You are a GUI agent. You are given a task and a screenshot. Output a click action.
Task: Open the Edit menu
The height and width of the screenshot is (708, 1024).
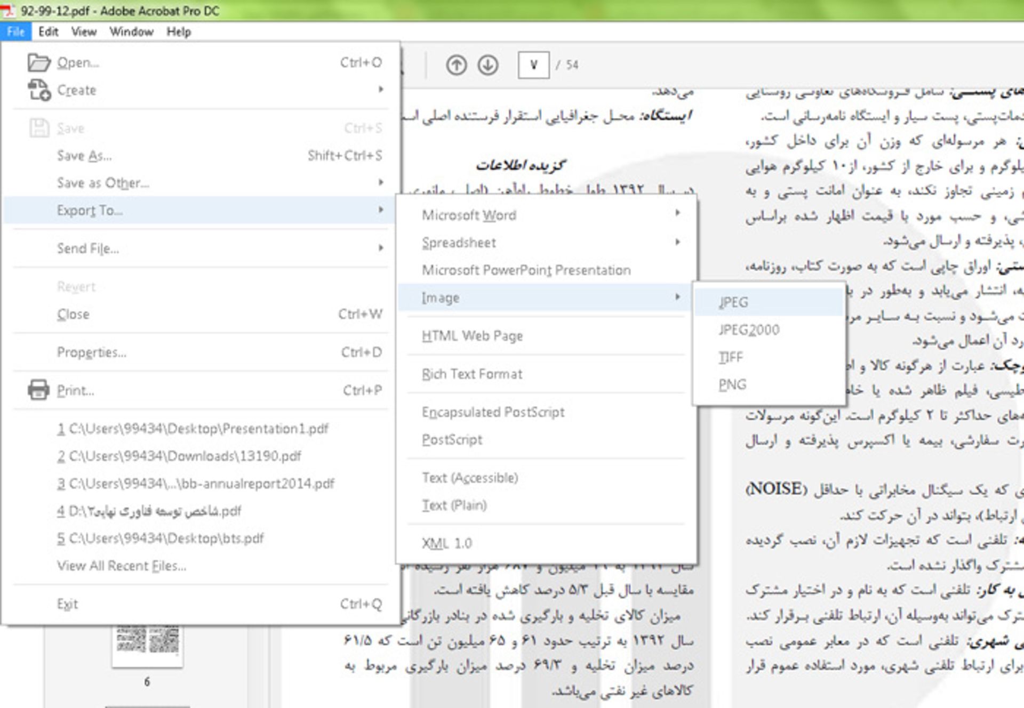(48, 32)
